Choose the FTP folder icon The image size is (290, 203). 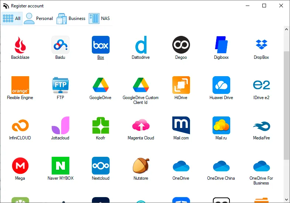click(x=61, y=85)
